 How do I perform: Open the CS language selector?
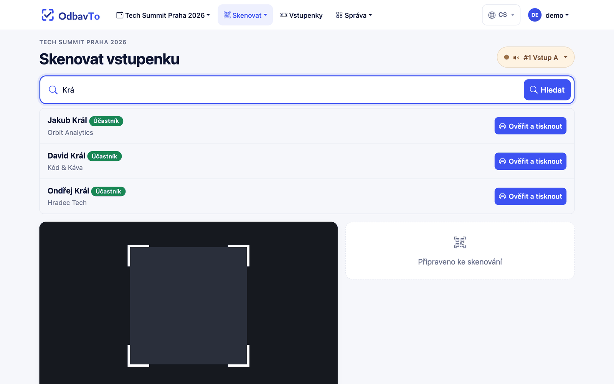click(x=501, y=15)
